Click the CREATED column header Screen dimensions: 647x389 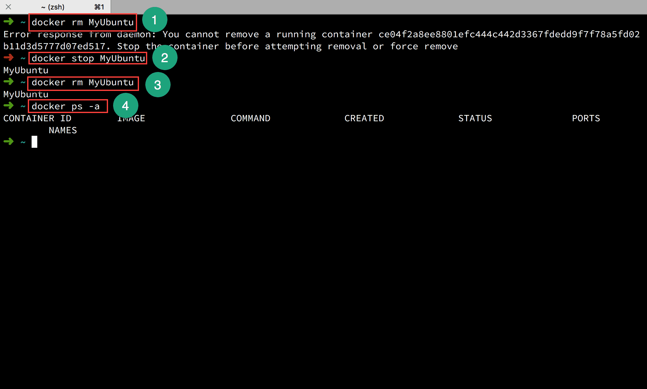coord(364,118)
